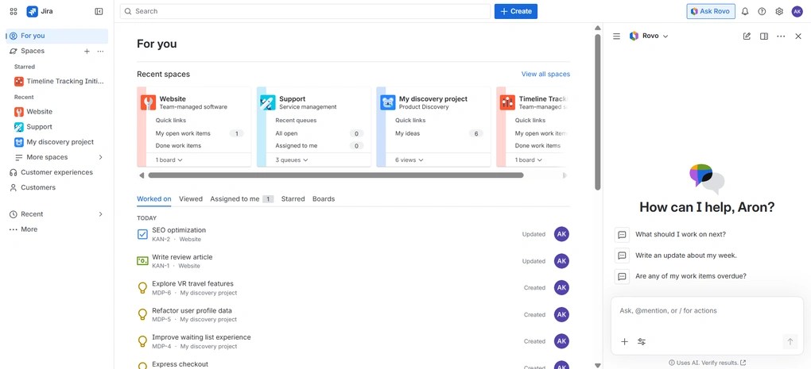Select For you in sidebar
Screen dimensions: 811x369
[57, 37]
